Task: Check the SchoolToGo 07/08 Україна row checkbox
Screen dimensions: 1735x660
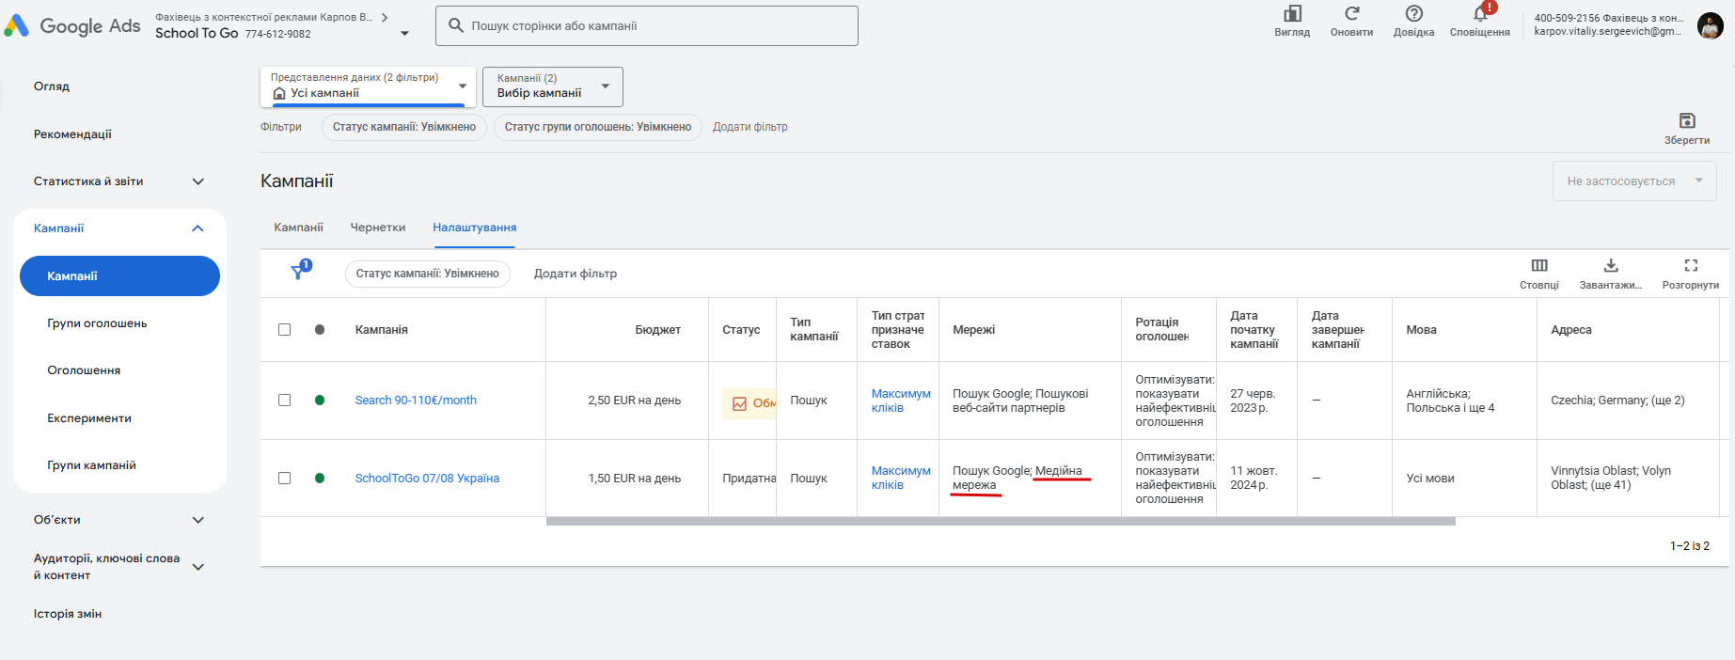Action: point(284,479)
